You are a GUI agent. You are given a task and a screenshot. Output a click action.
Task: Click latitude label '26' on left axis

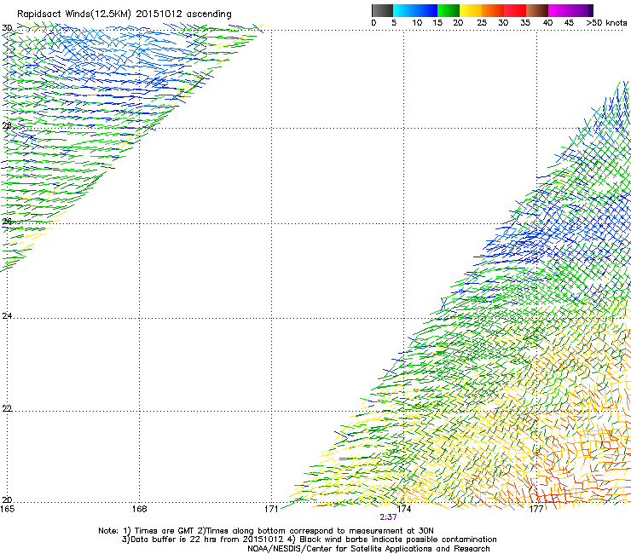click(7, 222)
